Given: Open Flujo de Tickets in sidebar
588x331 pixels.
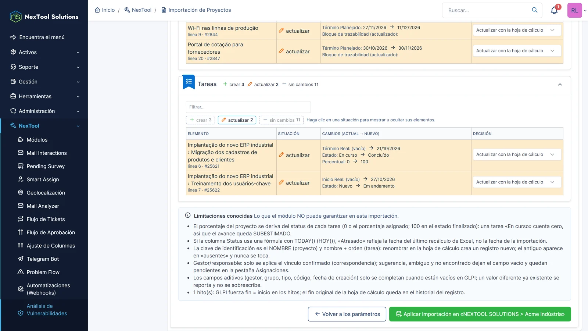Looking at the screenshot, I should pyautogui.click(x=46, y=219).
